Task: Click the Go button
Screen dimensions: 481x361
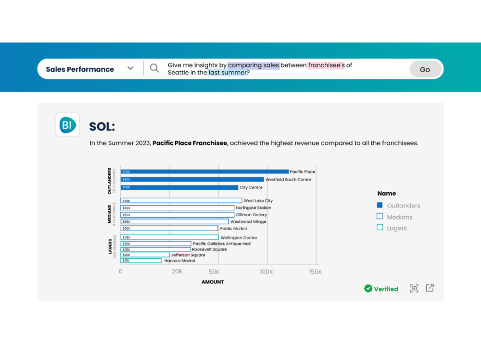Action: point(425,69)
